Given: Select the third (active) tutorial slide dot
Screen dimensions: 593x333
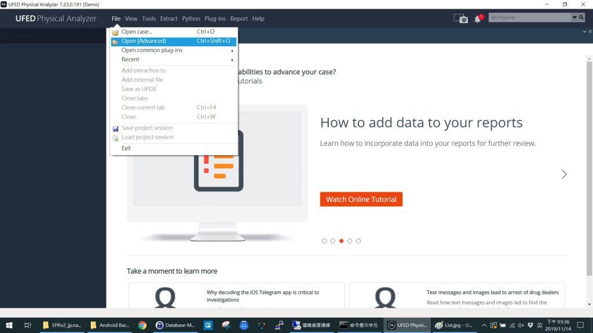Looking at the screenshot, I should click(x=342, y=241).
